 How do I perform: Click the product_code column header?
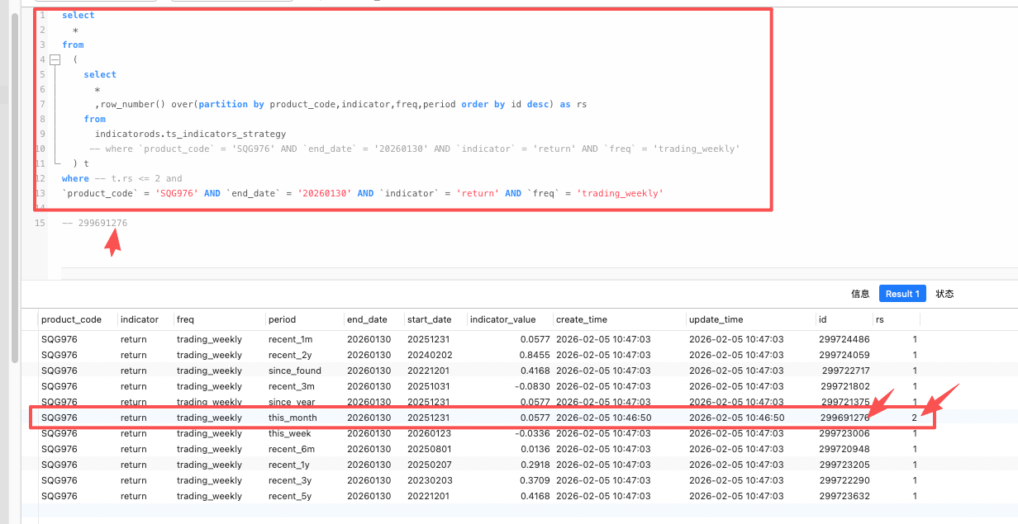[x=72, y=319]
